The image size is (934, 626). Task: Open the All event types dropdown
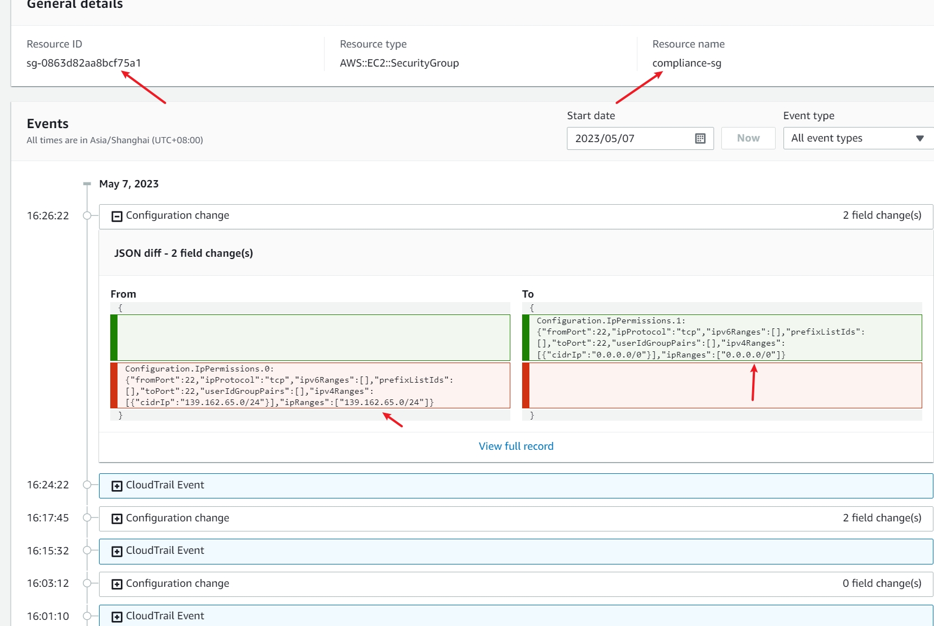coord(857,138)
